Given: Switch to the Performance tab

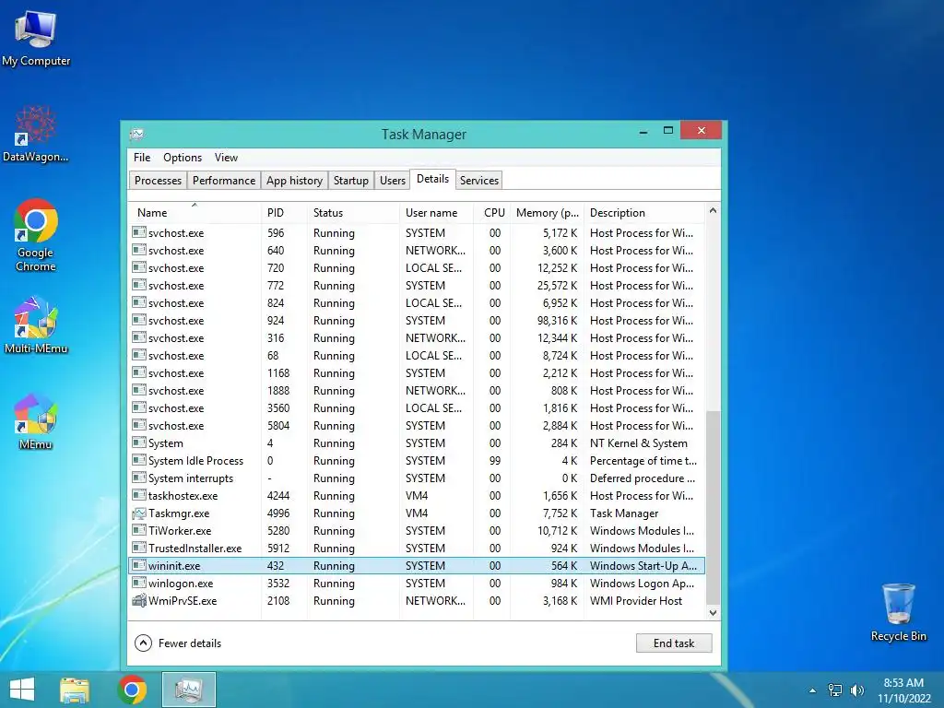Looking at the screenshot, I should pos(224,181).
